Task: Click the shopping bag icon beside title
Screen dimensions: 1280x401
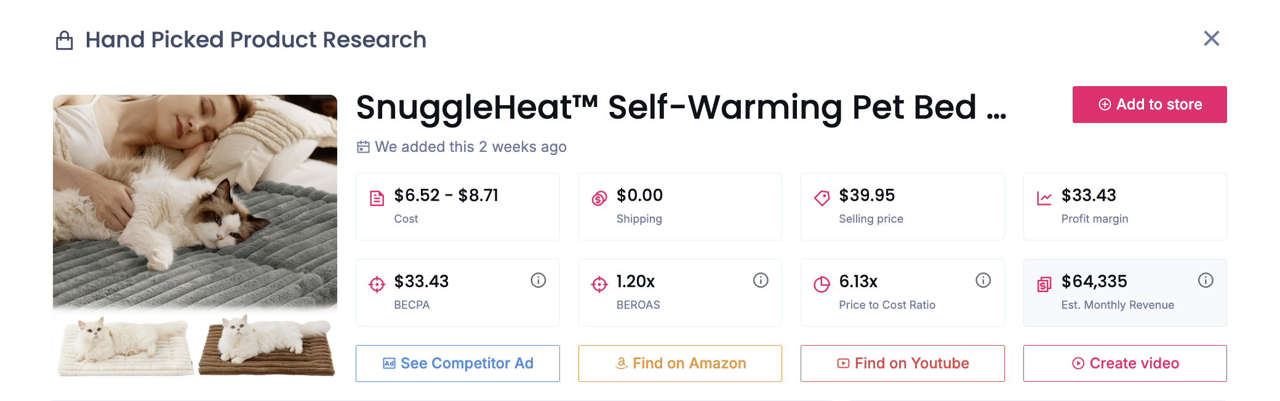Action: (65, 41)
